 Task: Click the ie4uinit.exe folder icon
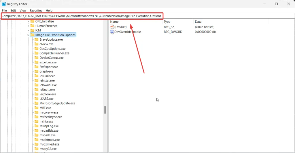click(37, 76)
